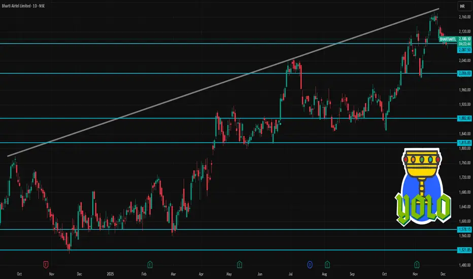Image resolution: width=473 pixels, height=279 pixels.
Task: Click the May label on time axis
Action: tap(229, 274)
